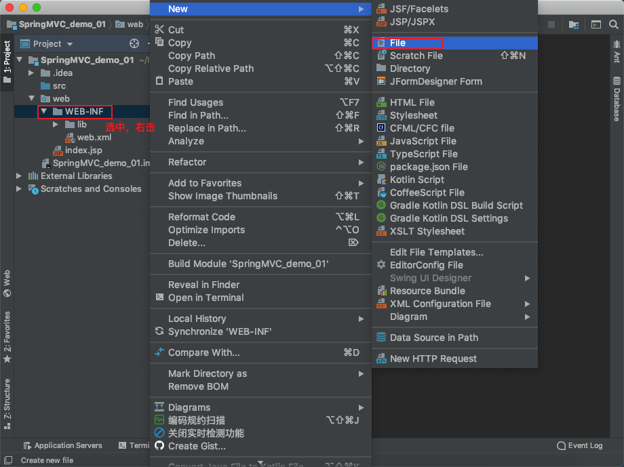This screenshot has height=467, width=624.
Task: Toggle the Z: Structure tool window
Action: coord(7,403)
